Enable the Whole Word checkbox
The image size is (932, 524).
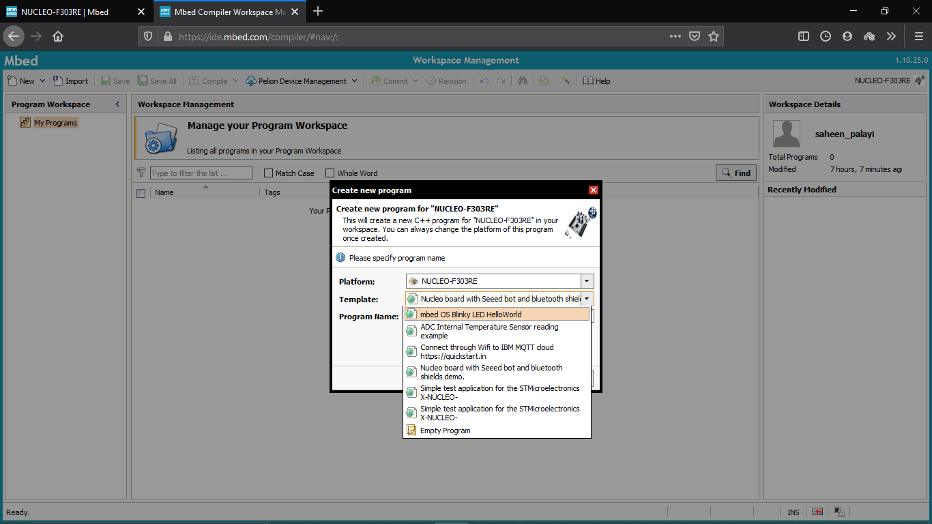coord(330,173)
